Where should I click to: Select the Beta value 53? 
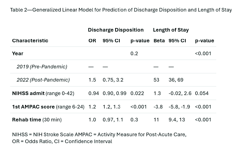(156, 80)
